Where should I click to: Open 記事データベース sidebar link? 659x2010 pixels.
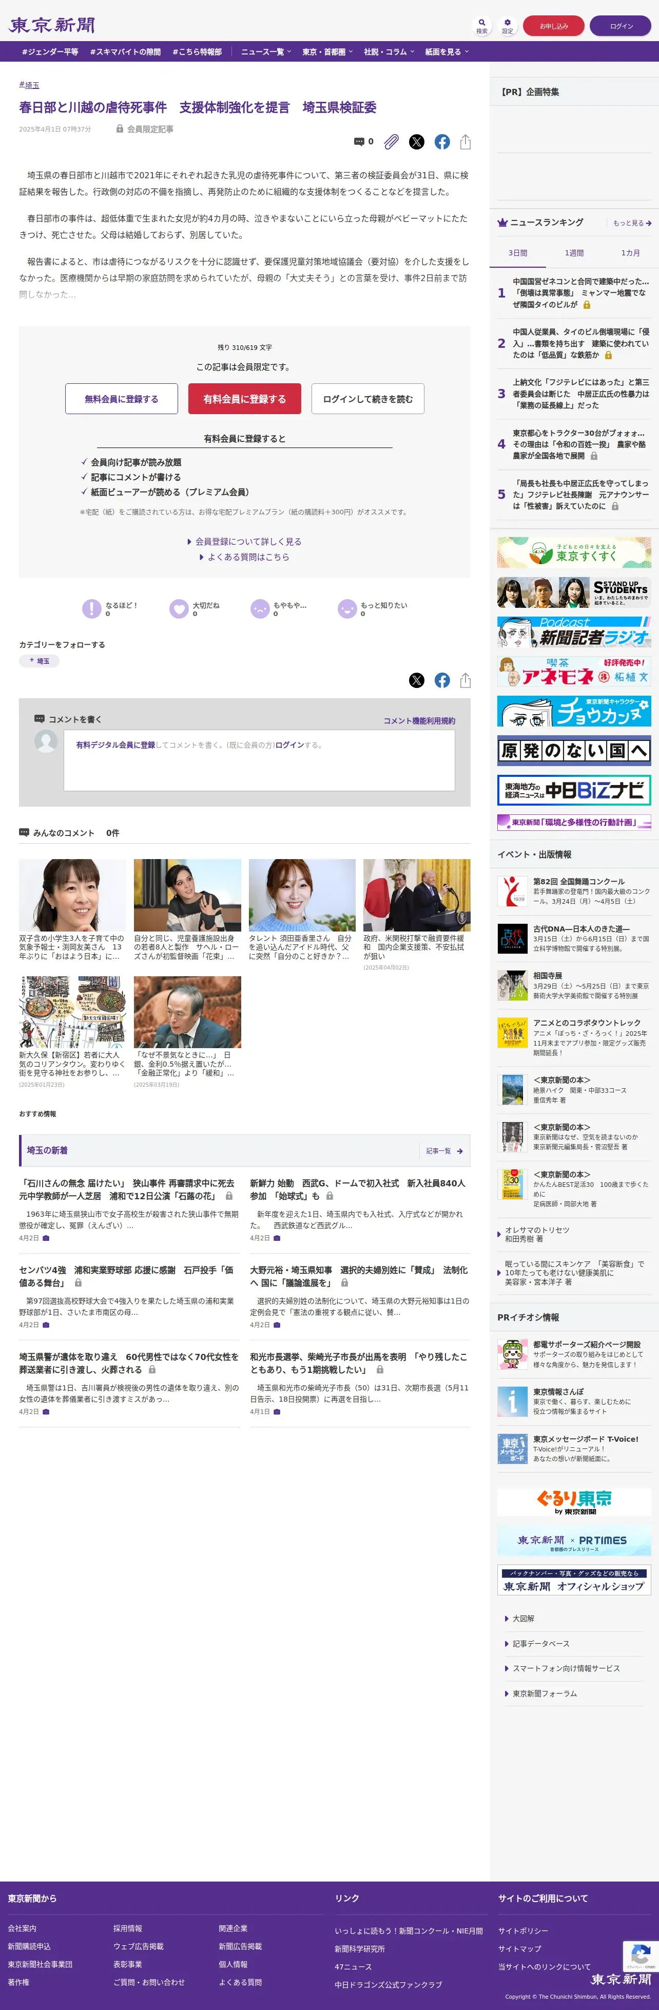540,1643
